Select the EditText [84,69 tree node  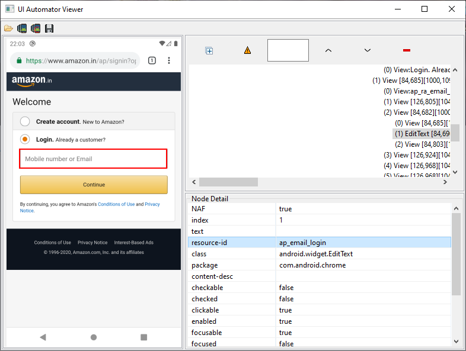coord(422,134)
